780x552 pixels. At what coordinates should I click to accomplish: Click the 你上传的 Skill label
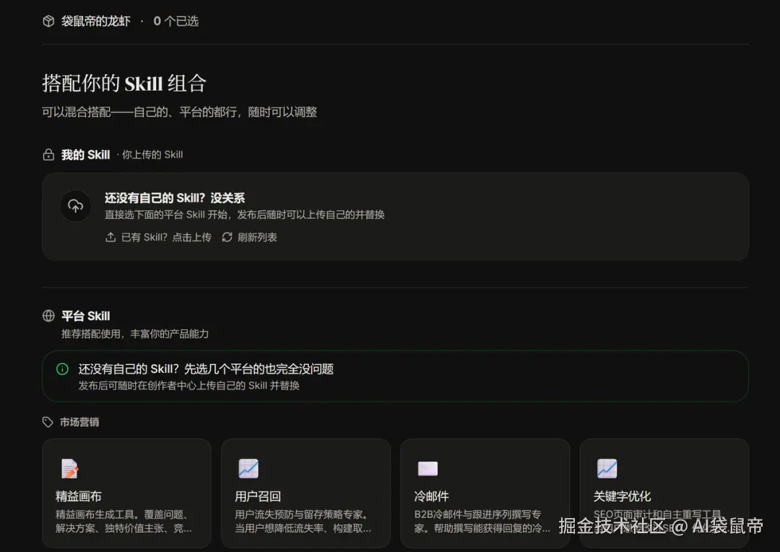pyautogui.click(x=152, y=155)
